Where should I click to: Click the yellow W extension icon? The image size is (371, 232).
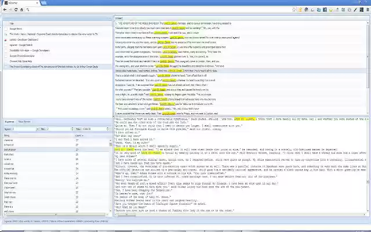click(x=331, y=10)
